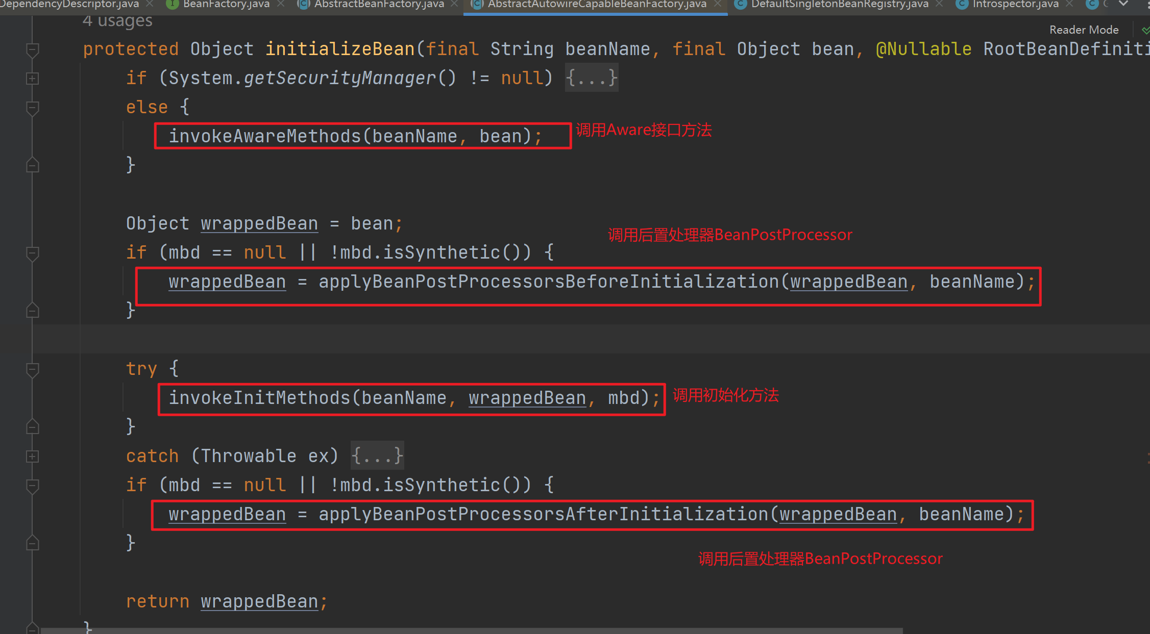Expand the getSecurityManager if block fold
Viewport: 1150px width, 634px height.
pos(32,79)
